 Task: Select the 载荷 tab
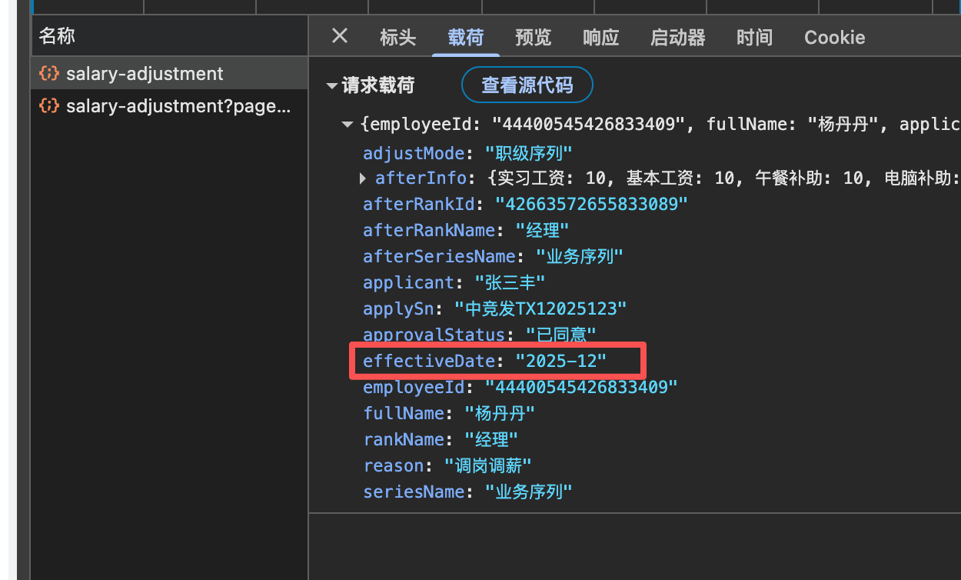coord(465,37)
